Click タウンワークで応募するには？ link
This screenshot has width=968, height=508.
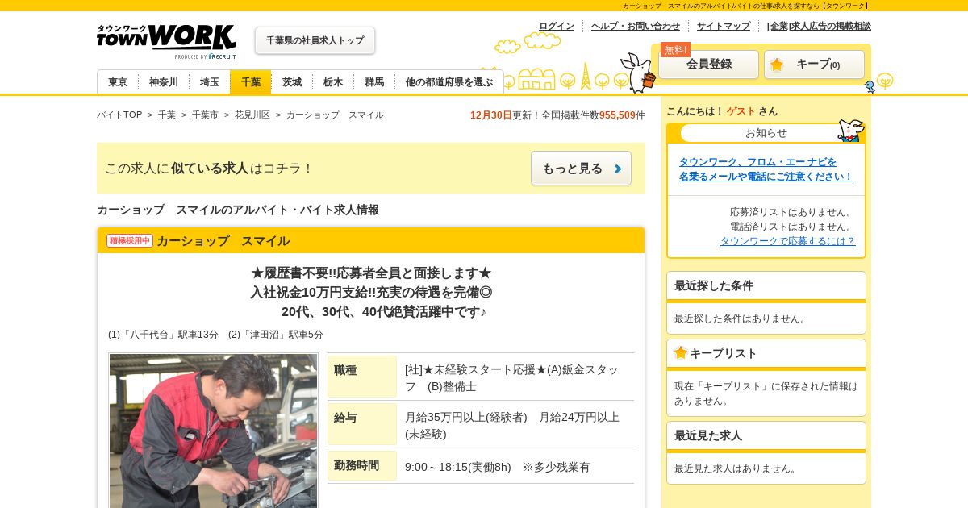coord(788,241)
